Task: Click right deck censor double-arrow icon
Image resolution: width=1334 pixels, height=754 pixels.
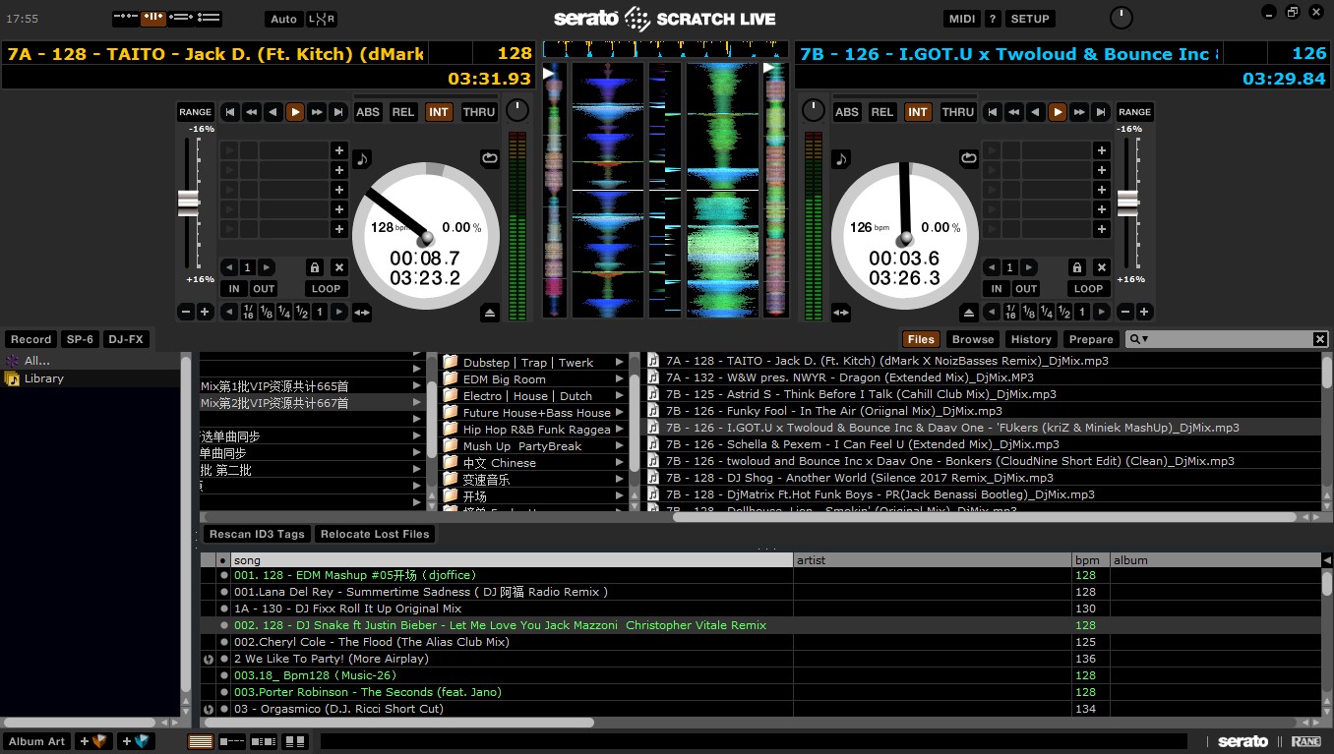Action: coord(841,313)
